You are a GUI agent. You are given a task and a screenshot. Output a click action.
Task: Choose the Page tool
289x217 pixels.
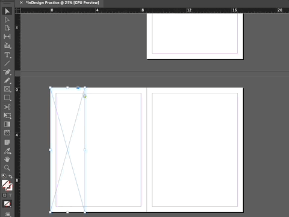click(7, 28)
